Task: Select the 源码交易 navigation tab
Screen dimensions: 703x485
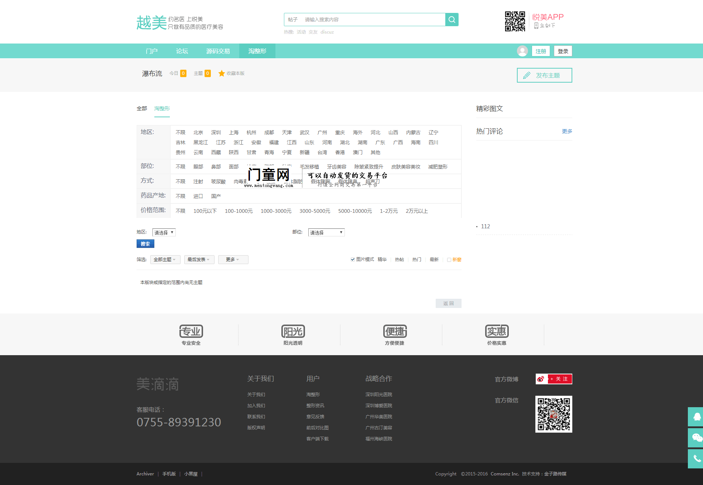Action: [218, 51]
